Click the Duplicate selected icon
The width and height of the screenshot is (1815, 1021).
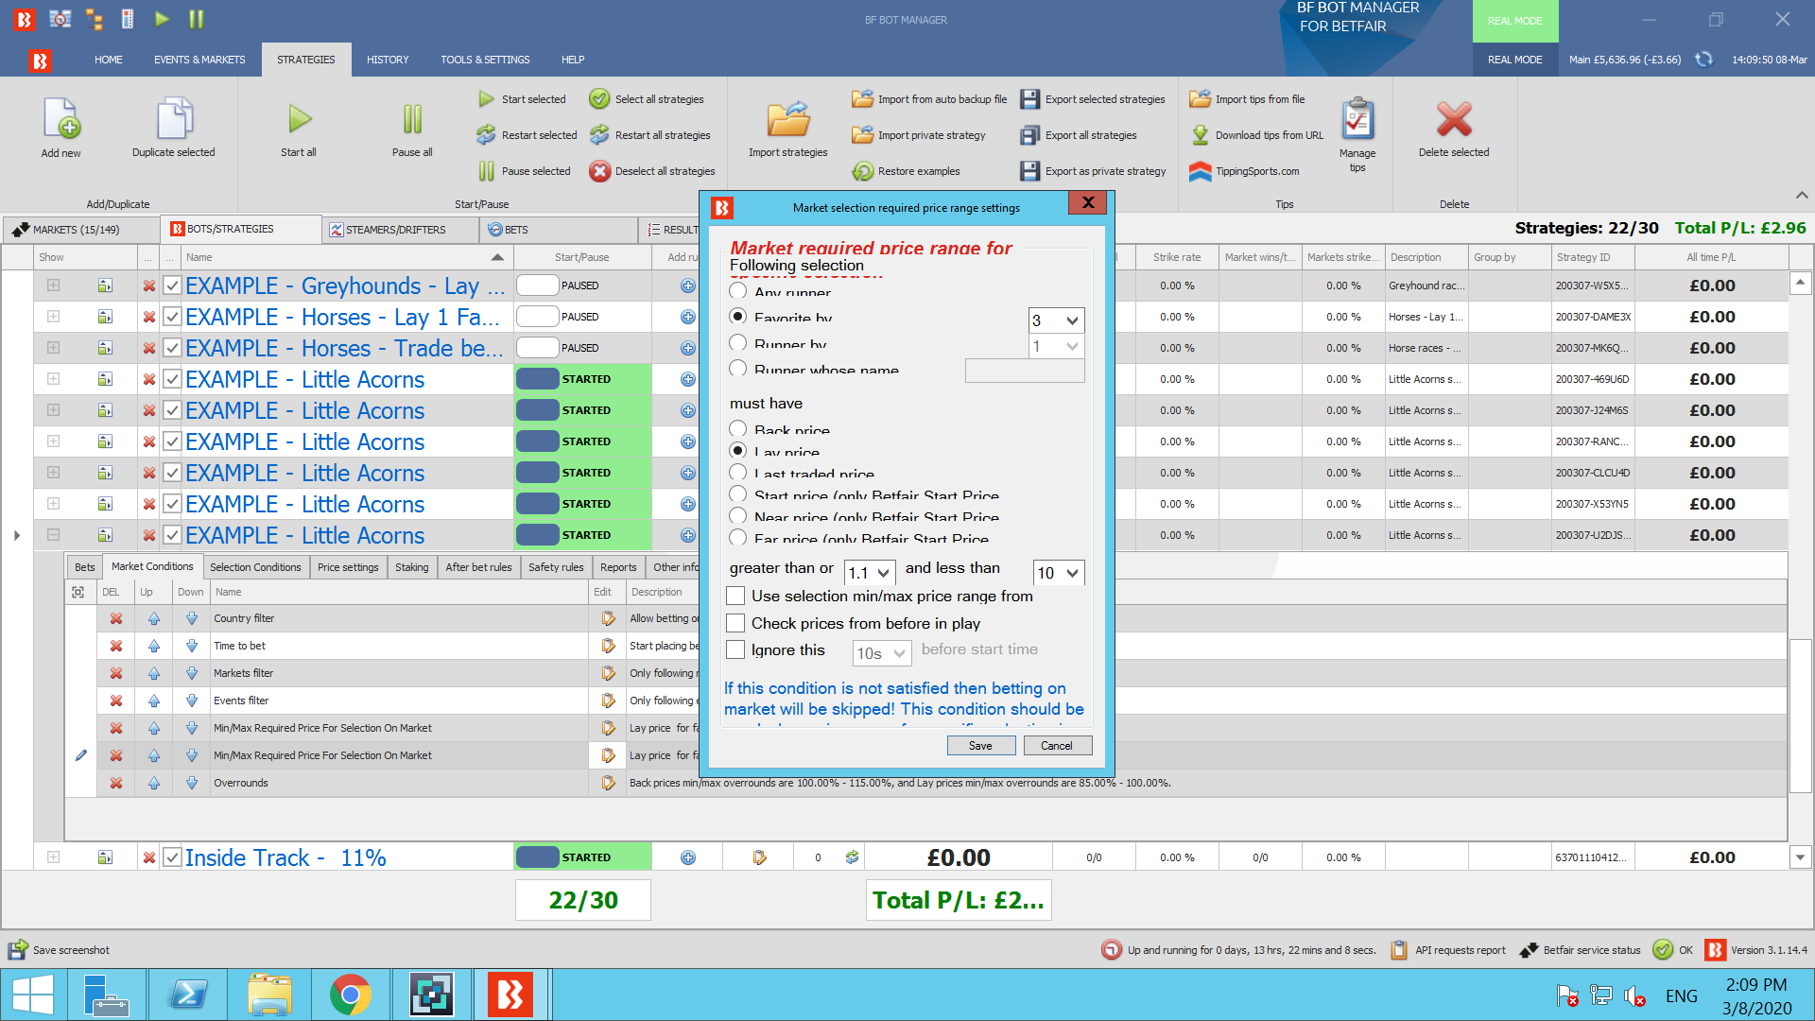click(174, 119)
